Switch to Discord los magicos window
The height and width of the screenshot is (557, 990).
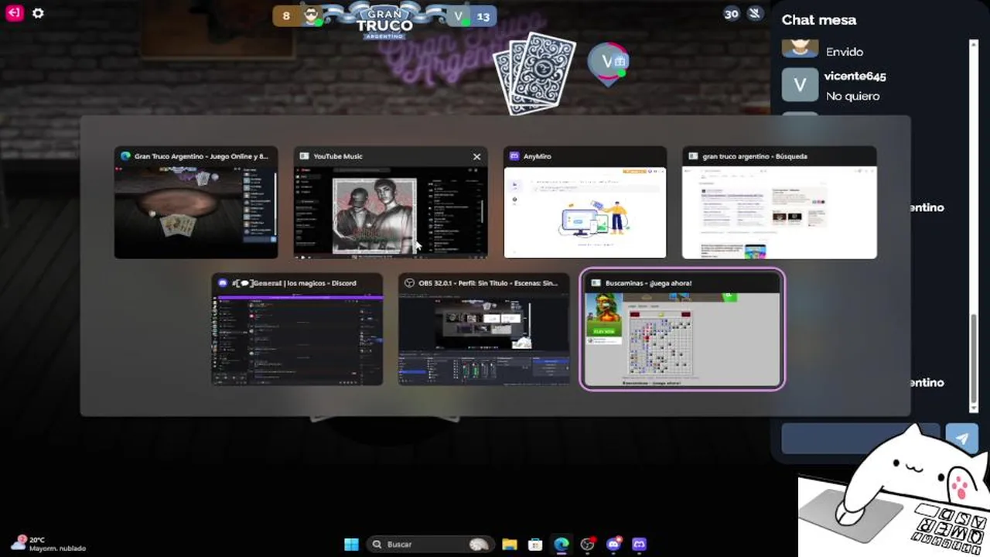coord(297,330)
